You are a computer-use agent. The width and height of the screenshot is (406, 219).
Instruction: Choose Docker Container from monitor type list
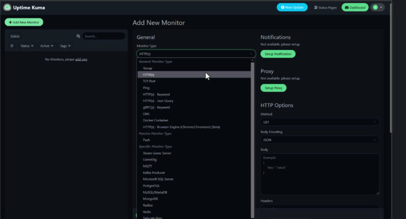[155, 120]
